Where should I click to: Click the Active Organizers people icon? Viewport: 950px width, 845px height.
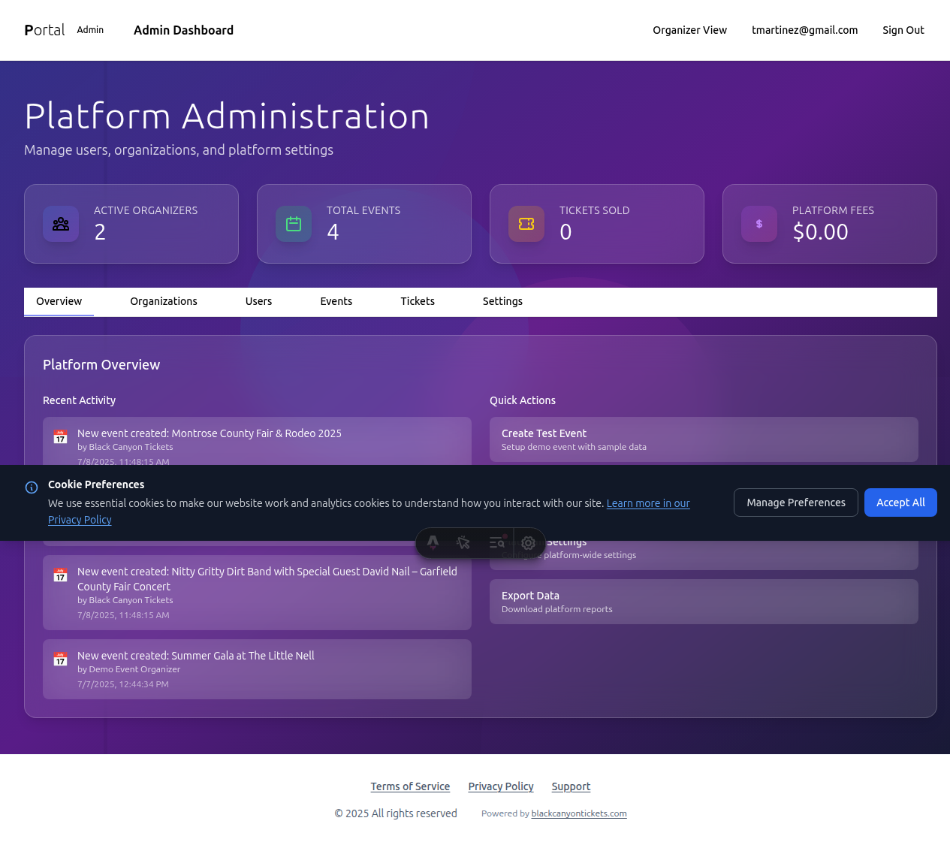coord(61,224)
